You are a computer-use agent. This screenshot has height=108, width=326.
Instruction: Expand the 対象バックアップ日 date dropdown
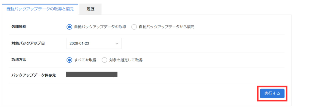click(94, 43)
